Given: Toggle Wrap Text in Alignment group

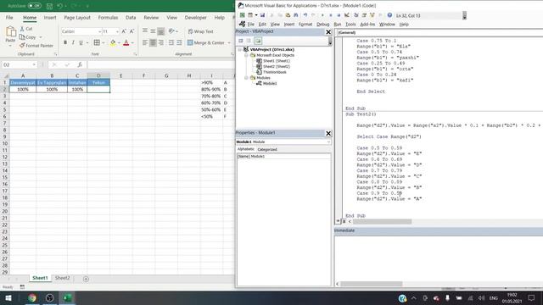Looking at the screenshot, I should pyautogui.click(x=200, y=31).
